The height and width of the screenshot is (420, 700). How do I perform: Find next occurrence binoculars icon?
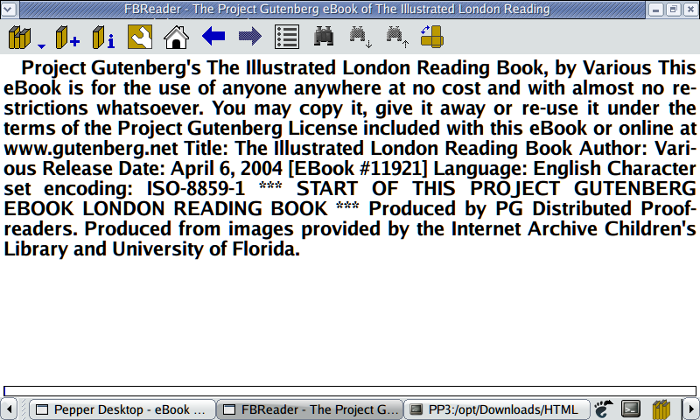[360, 37]
